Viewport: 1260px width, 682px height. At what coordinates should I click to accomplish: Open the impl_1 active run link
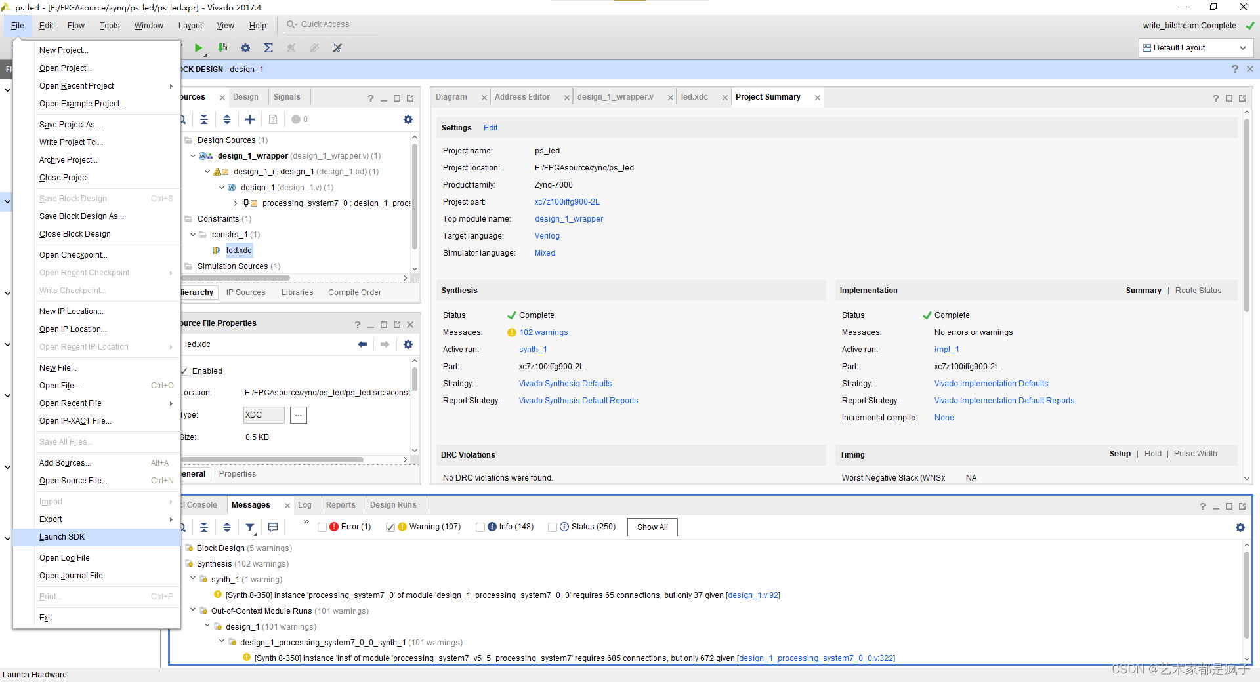[x=947, y=350]
